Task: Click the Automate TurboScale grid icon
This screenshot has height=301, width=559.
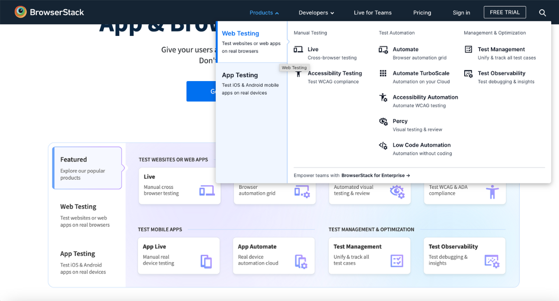Action: coord(384,73)
